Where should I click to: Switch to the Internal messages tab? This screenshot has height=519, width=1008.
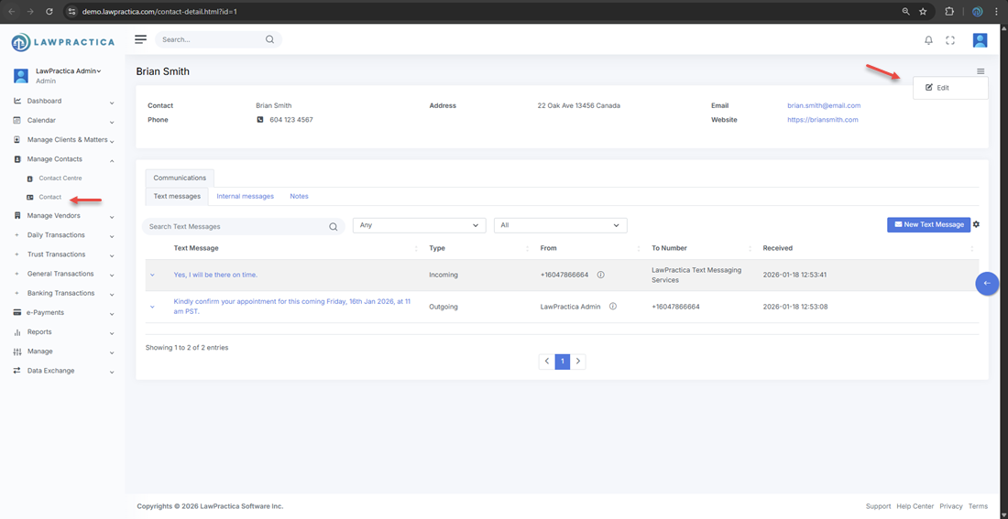(x=245, y=196)
